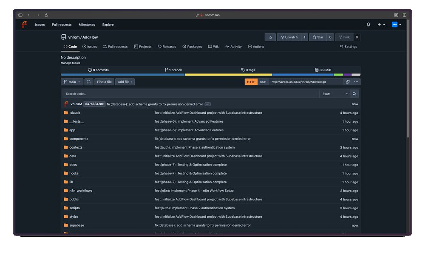The width and height of the screenshot is (425, 253).
Task: Click the code search magnifier button
Action: pyautogui.click(x=354, y=94)
